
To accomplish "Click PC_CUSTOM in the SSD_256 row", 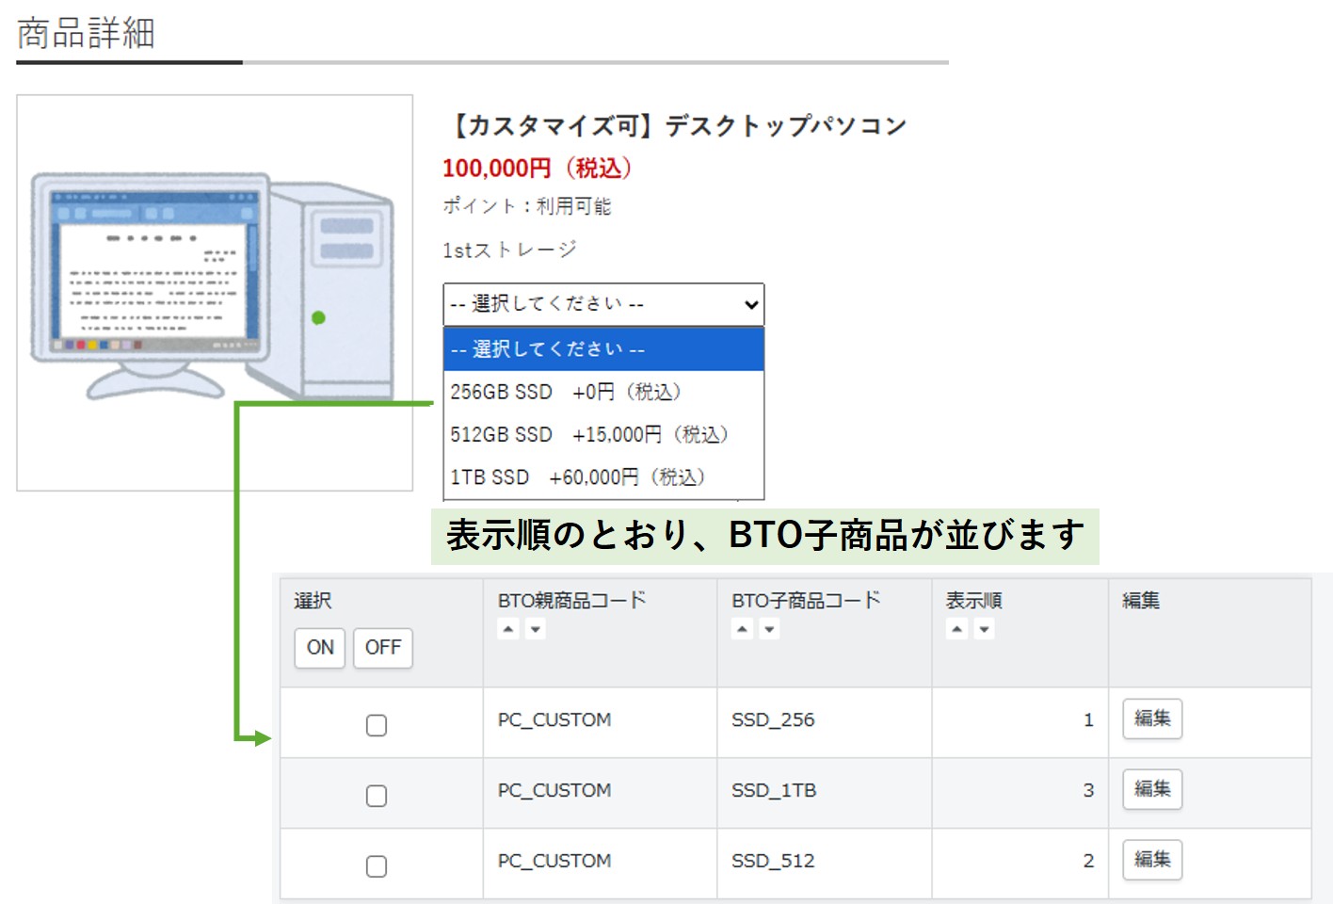I will 554,720.
